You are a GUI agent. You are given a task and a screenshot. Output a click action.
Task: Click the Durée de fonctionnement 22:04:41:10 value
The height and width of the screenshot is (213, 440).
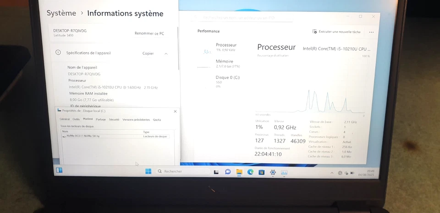point(268,154)
